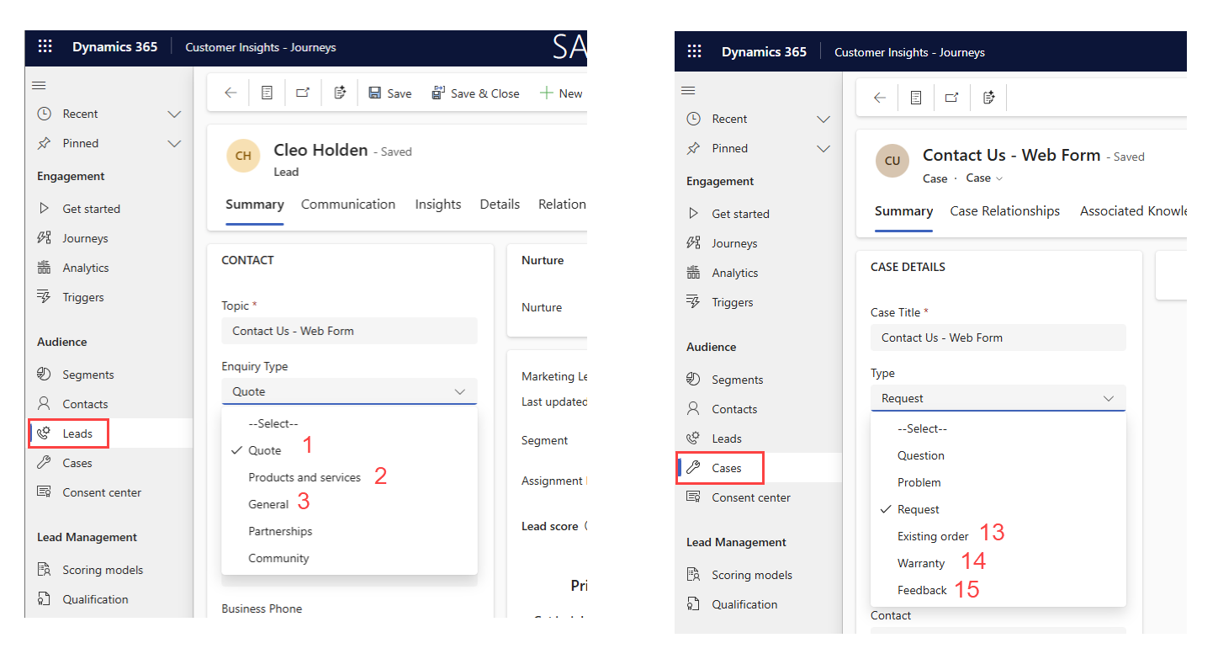The width and height of the screenshot is (1218, 659).
Task: Open record set icon in left window toolbar
Action: tap(267, 93)
